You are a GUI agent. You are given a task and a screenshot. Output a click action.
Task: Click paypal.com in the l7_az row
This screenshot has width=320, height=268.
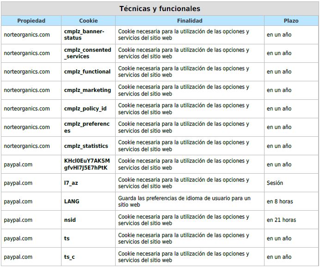point(18,183)
